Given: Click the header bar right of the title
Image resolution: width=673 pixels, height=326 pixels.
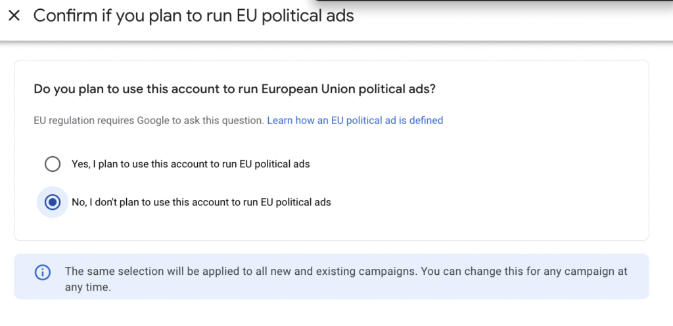Looking at the screenshot, I should click(513, 20).
